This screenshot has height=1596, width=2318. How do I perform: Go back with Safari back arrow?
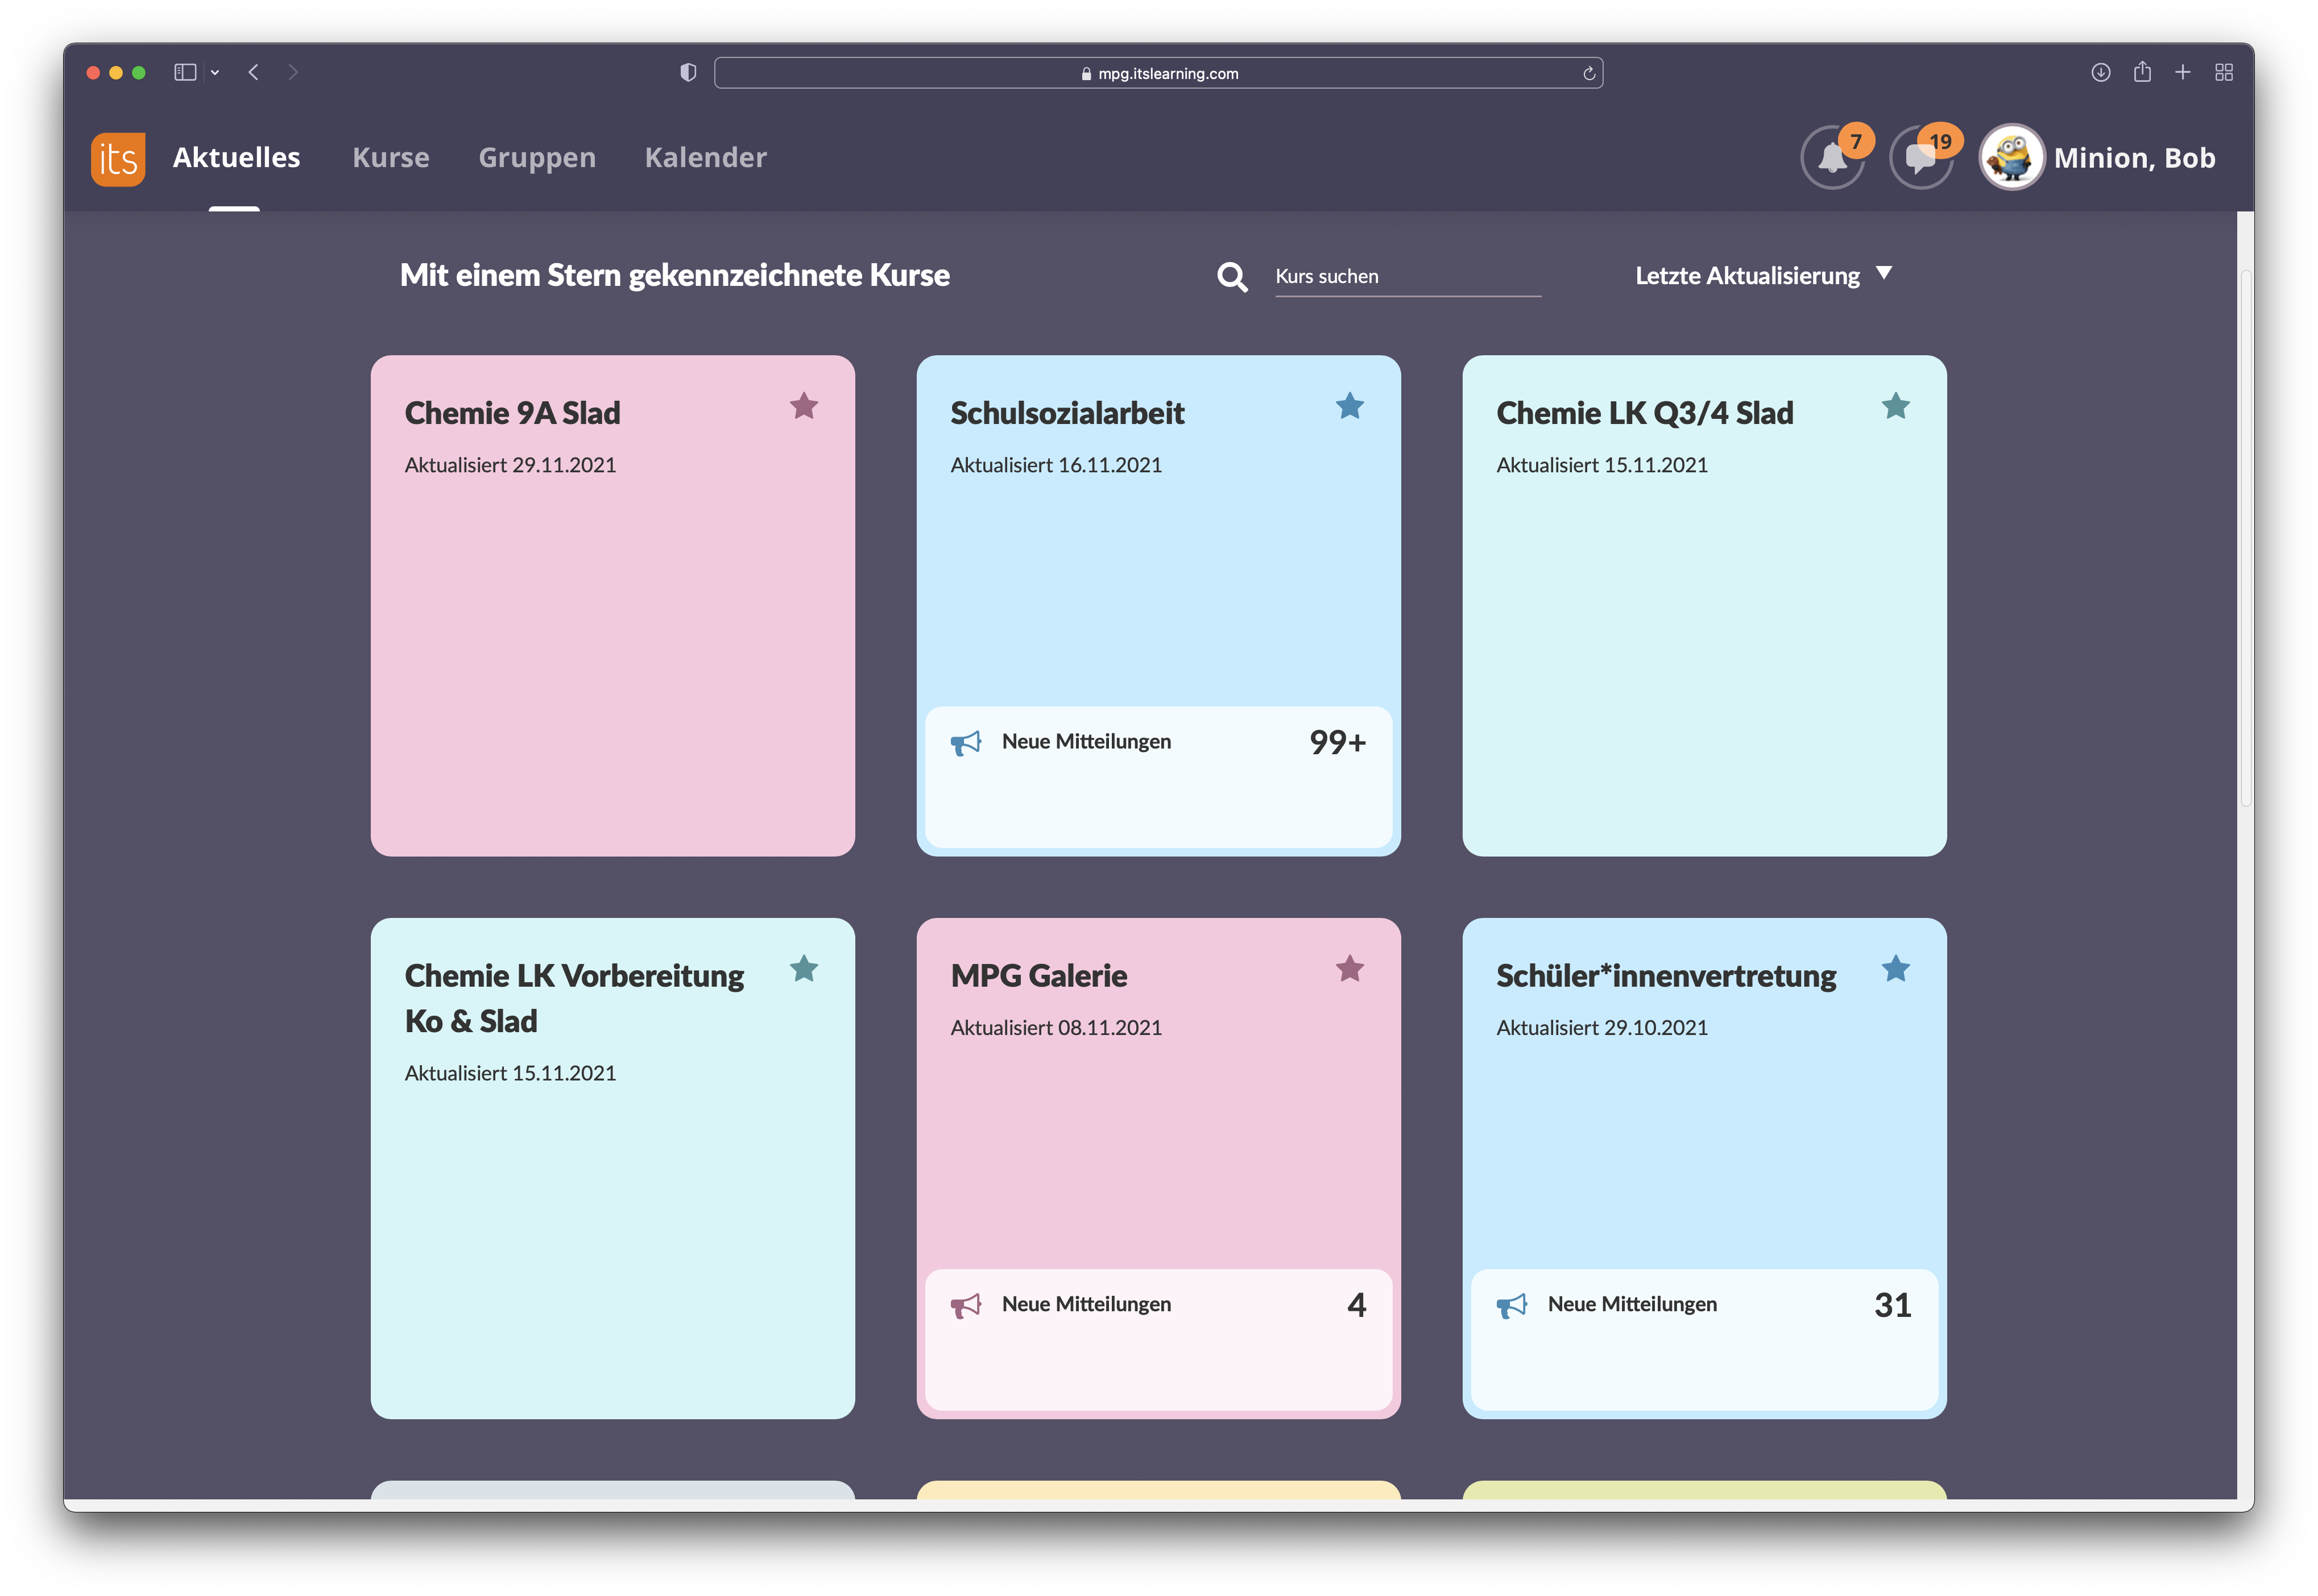click(x=254, y=72)
